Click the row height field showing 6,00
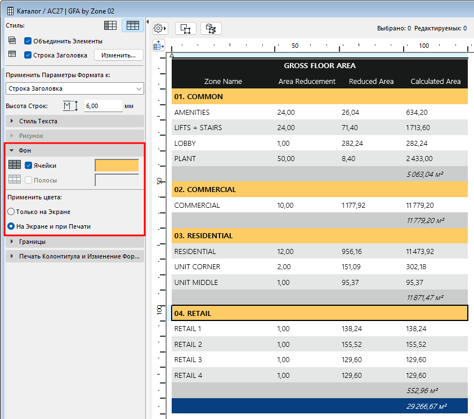Screen dimensions: 474x419 click(x=103, y=106)
